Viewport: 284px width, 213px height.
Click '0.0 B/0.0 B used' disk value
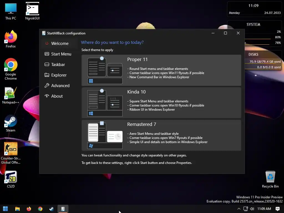(x=269, y=67)
